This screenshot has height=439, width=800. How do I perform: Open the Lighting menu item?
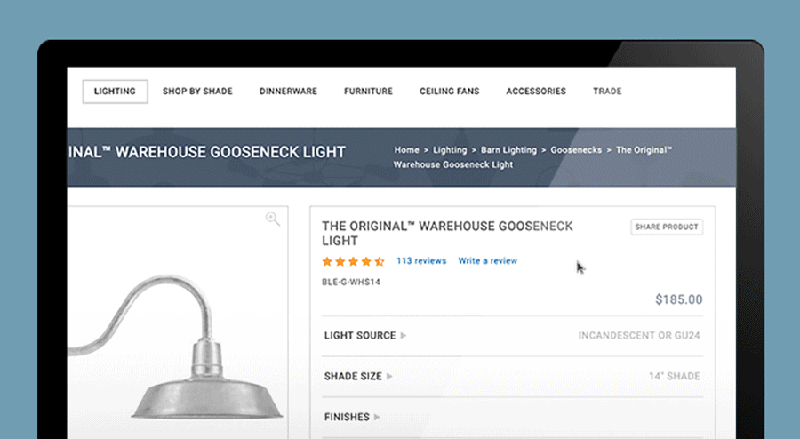115,92
